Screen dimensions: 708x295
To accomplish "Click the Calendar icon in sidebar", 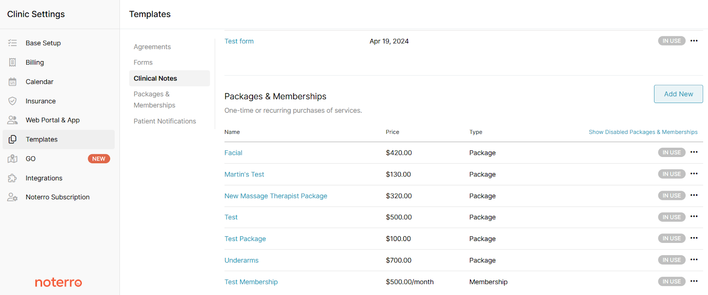I will pyautogui.click(x=12, y=82).
